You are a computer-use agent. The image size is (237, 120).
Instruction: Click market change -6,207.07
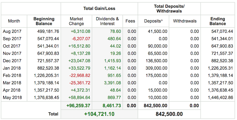(81, 39)
